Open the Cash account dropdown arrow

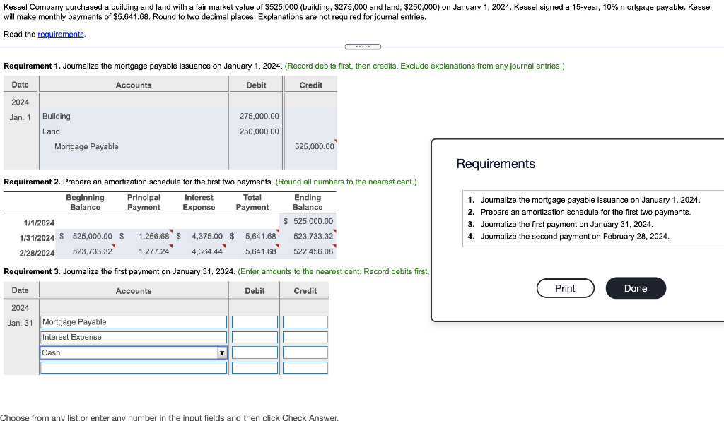(222, 352)
